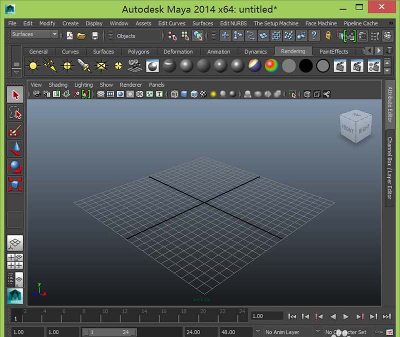Activate the Scale tool cube icon
Viewport: 400px width, 337px height.
(x=15, y=184)
